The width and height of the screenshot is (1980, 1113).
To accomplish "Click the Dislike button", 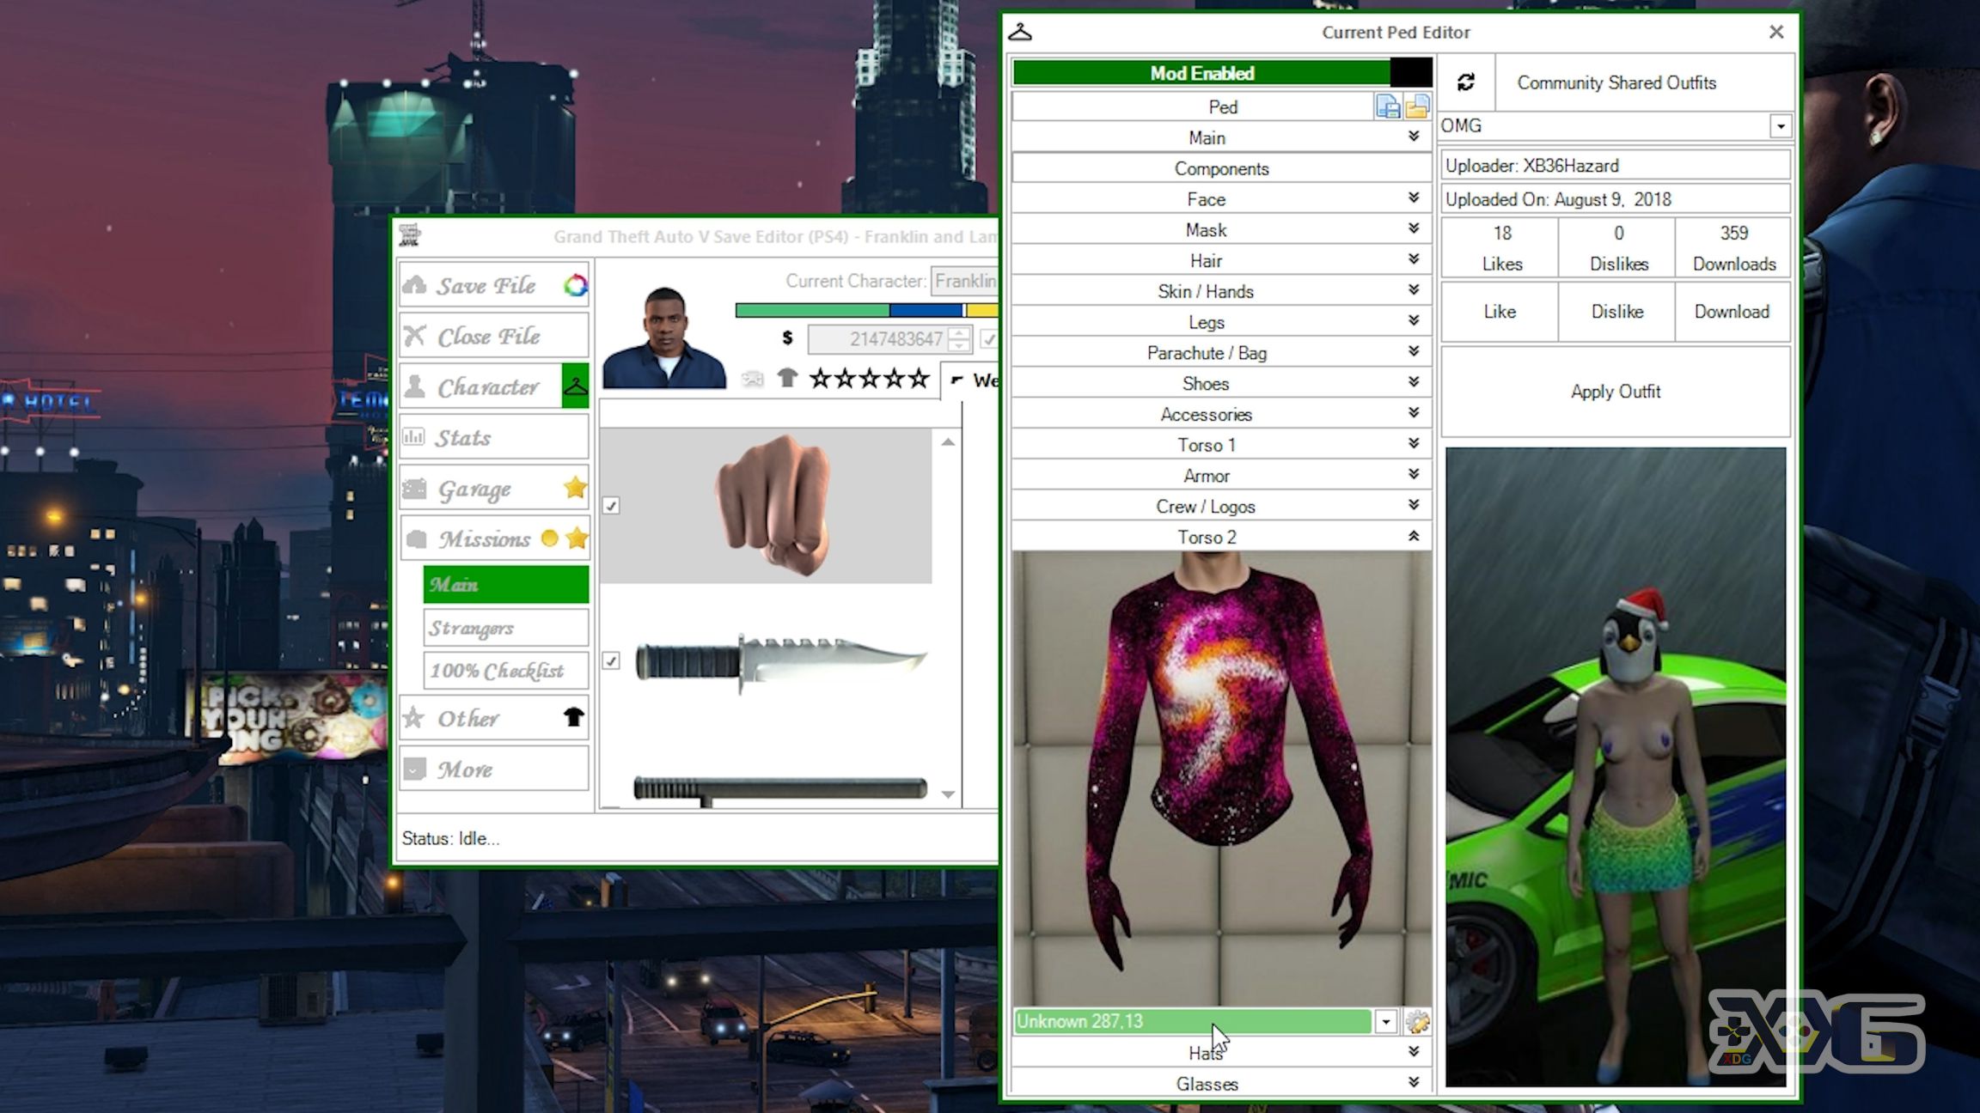I will [x=1616, y=311].
